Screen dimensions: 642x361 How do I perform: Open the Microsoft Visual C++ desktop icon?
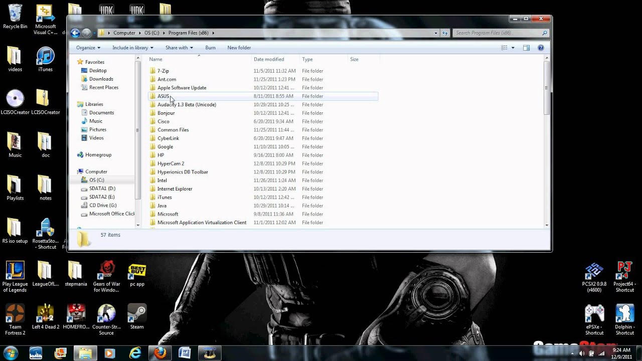coord(45,20)
